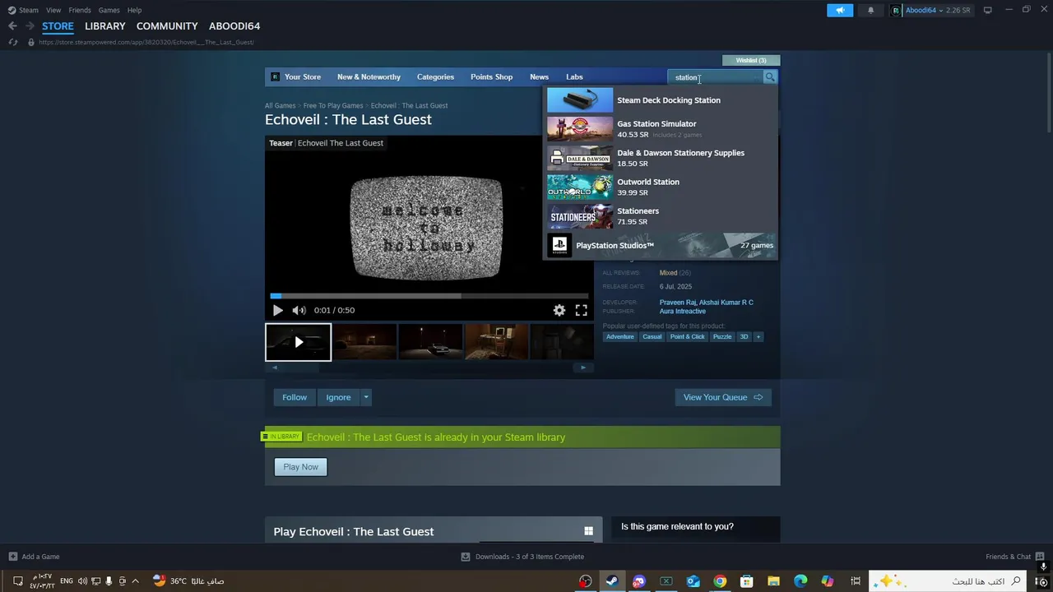Open Friends & Chat
1053x592 pixels.
(1014, 557)
